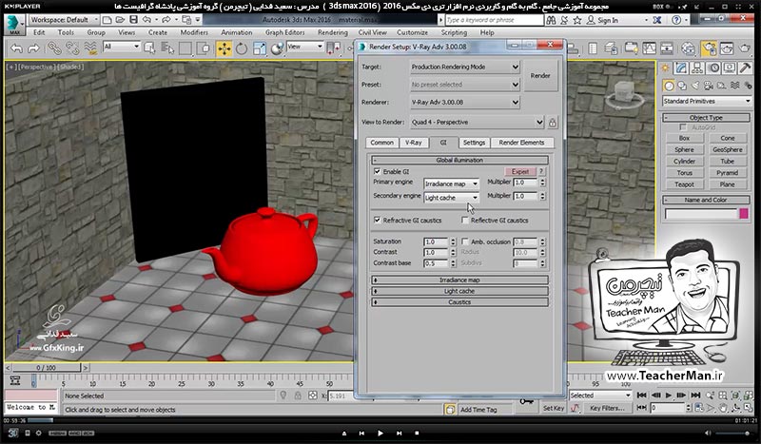
Task: Activate the Select and Move tool
Action: tap(224, 48)
